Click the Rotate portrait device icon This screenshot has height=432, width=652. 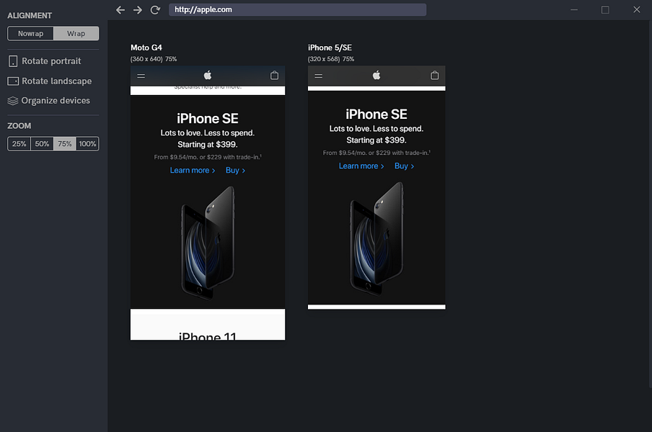[x=13, y=61]
